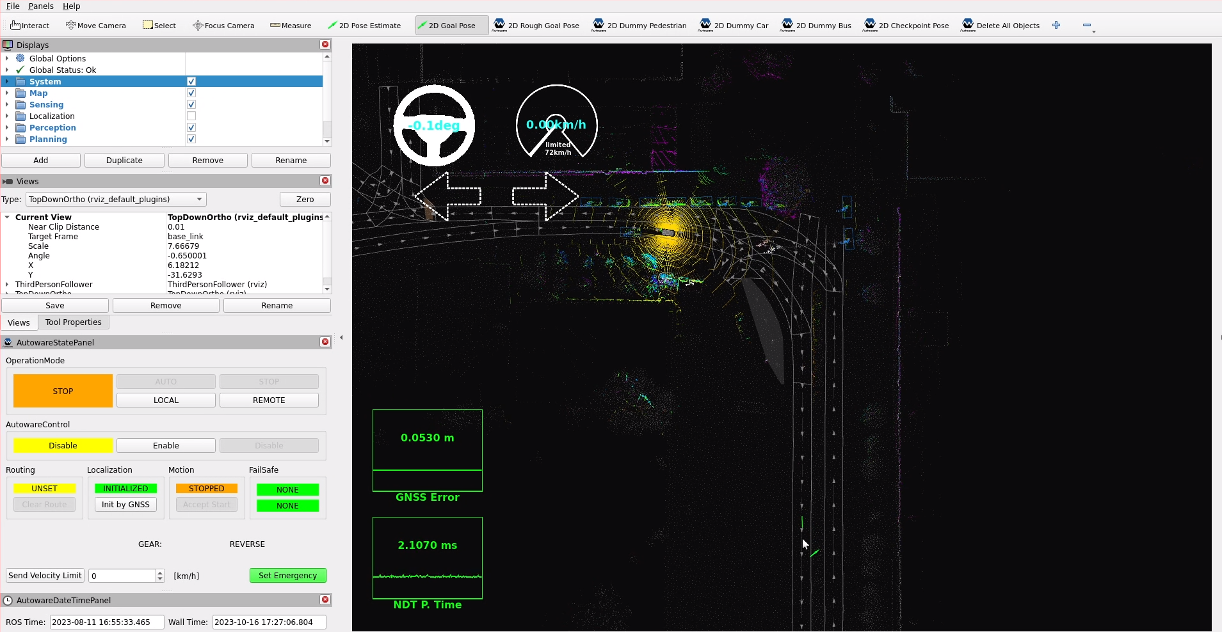
Task: Uncheck the Perception display checkbox
Action: point(191,128)
